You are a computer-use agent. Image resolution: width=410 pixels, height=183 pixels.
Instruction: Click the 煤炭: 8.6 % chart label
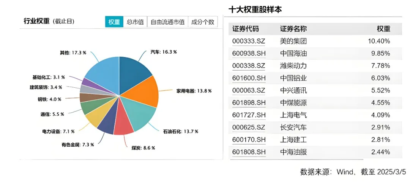[x=143, y=148]
